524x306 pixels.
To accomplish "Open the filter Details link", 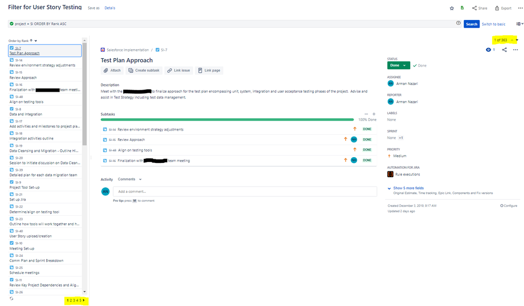I will point(110,8).
